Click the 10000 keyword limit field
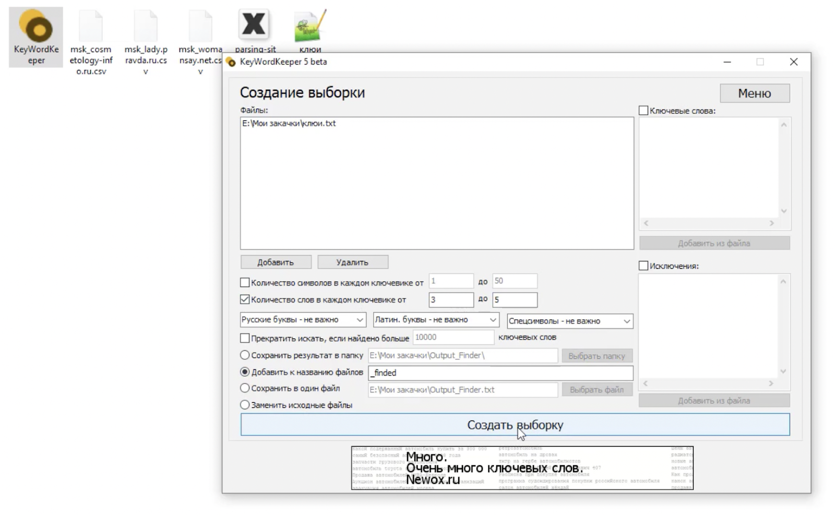The height and width of the screenshot is (517, 835). point(453,338)
